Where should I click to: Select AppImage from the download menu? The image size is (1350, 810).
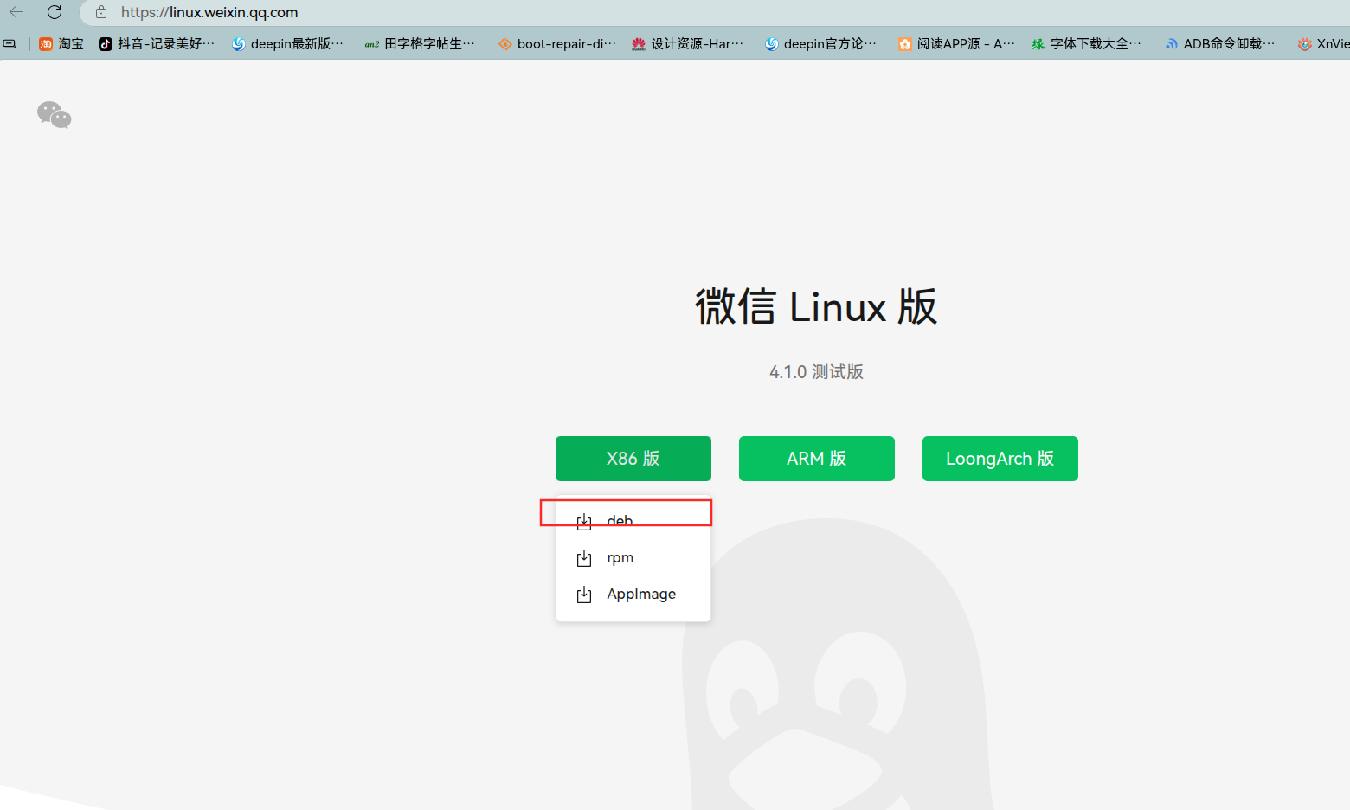(x=633, y=595)
